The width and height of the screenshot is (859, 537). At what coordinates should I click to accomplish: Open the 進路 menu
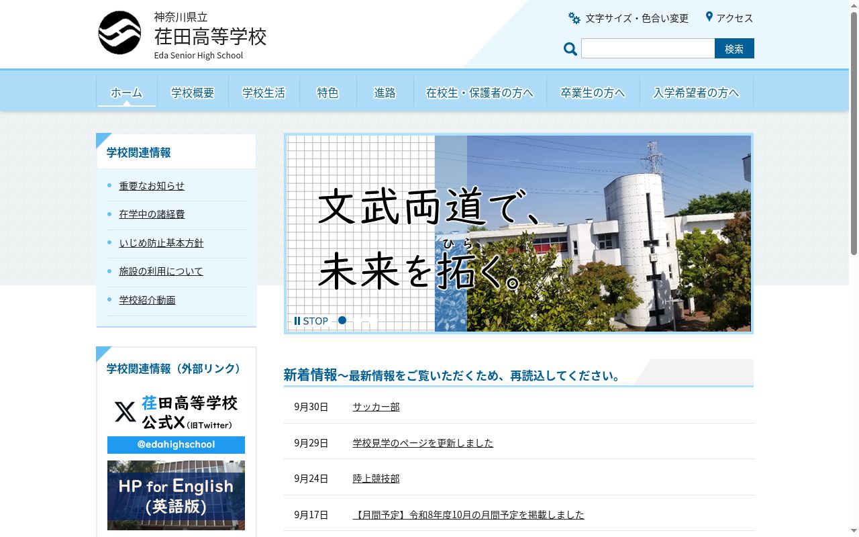[385, 92]
